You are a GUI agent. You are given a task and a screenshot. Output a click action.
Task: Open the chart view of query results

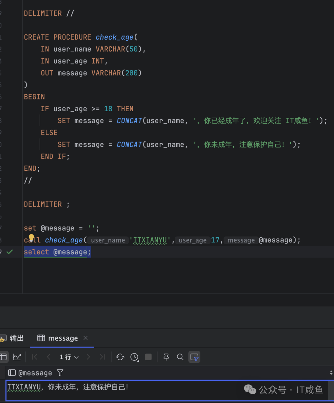pos(17,357)
